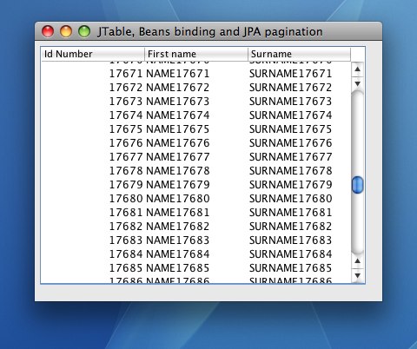The width and height of the screenshot is (417, 349).
Task: Pick the cell NAME17673
Action: click(196, 102)
